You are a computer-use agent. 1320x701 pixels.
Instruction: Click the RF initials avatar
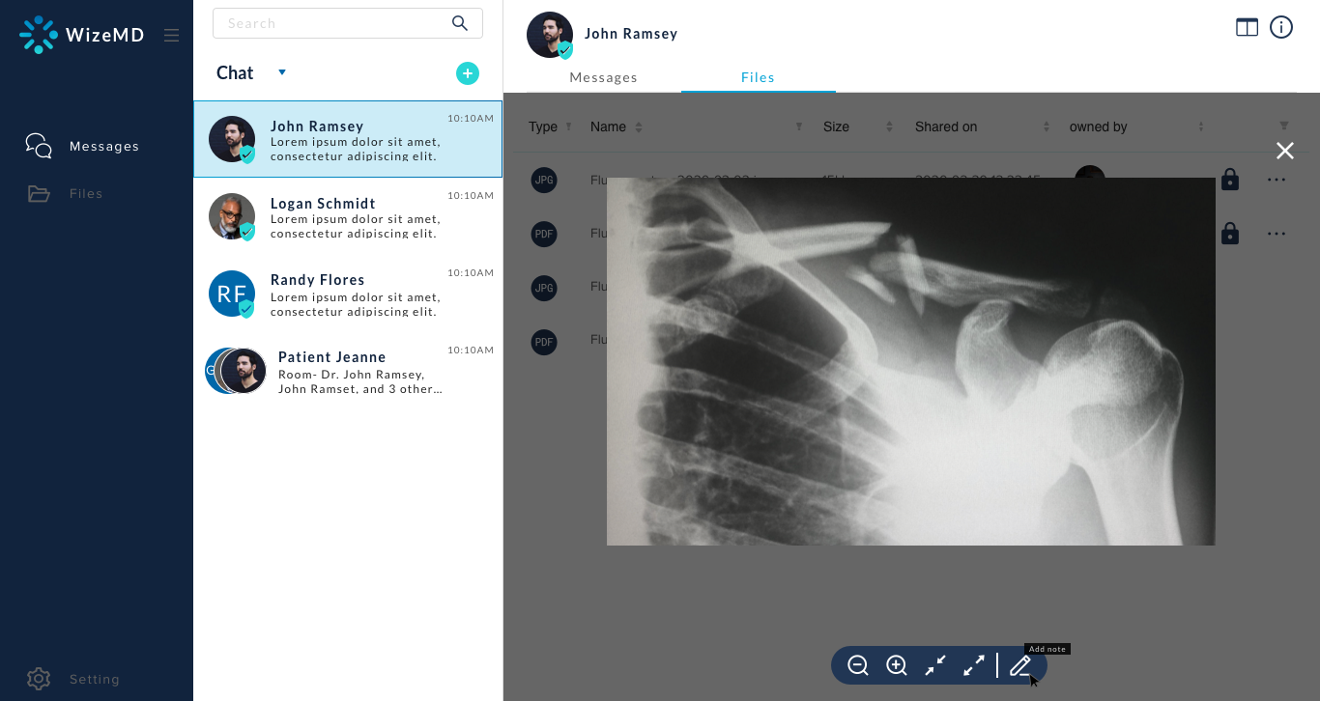(232, 294)
